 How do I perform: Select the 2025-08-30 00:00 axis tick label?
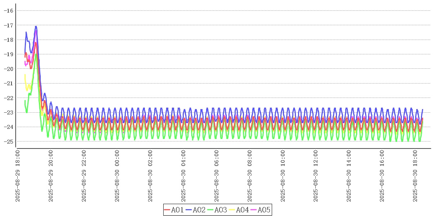point(117,176)
